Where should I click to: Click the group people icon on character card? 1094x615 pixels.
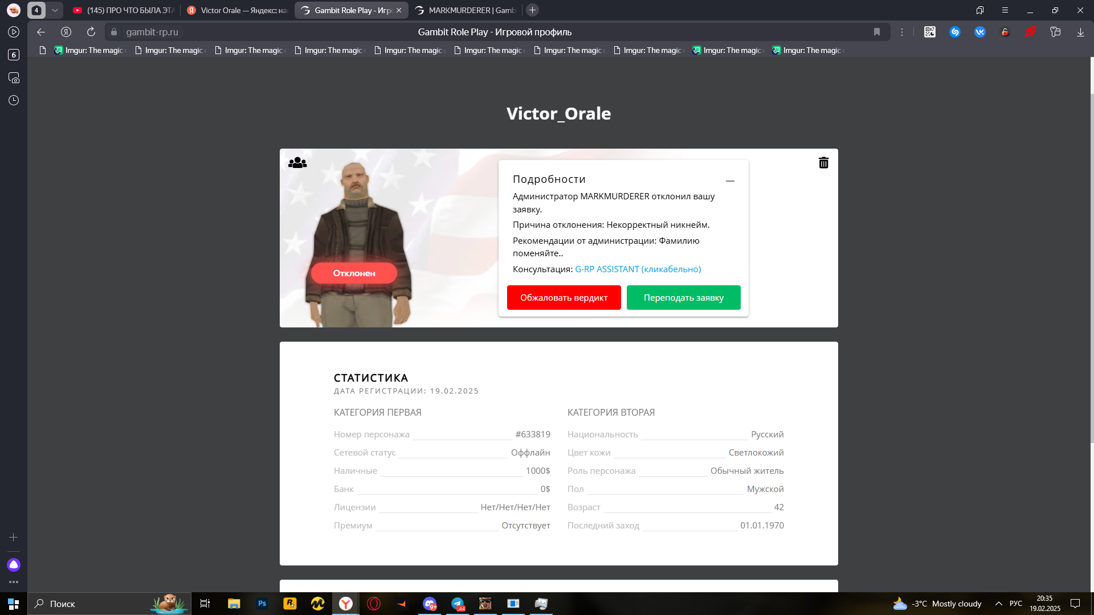coord(297,163)
